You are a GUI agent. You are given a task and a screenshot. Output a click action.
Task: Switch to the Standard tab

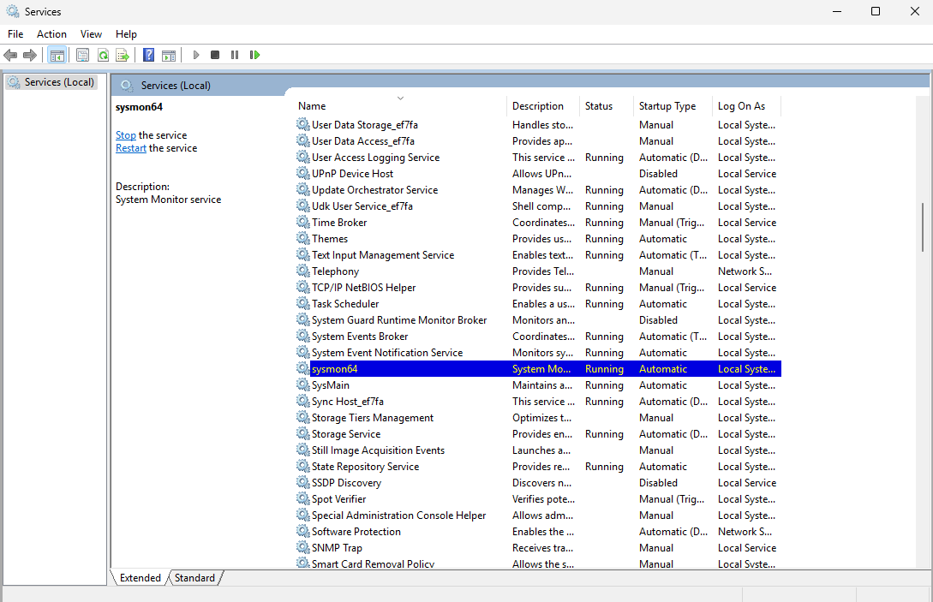tap(194, 578)
